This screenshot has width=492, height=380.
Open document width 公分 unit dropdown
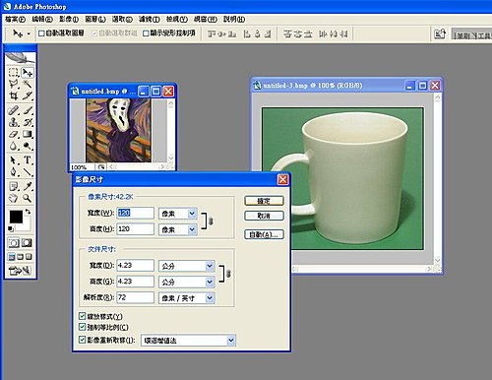click(x=210, y=266)
